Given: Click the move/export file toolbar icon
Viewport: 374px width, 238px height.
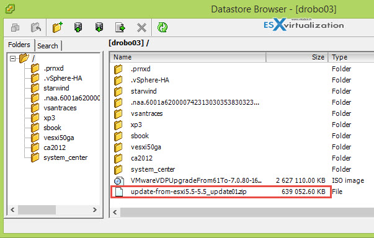Looking at the screenshot, I should [120, 27].
